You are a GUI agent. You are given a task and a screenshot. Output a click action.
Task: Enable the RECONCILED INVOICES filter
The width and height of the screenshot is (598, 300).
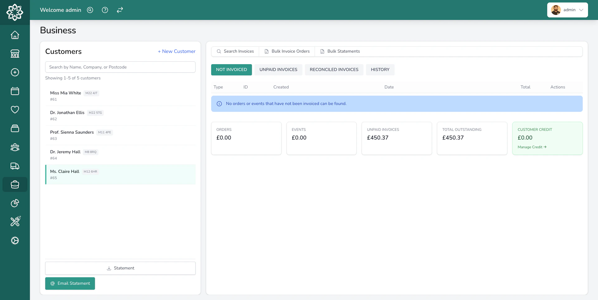coord(334,69)
